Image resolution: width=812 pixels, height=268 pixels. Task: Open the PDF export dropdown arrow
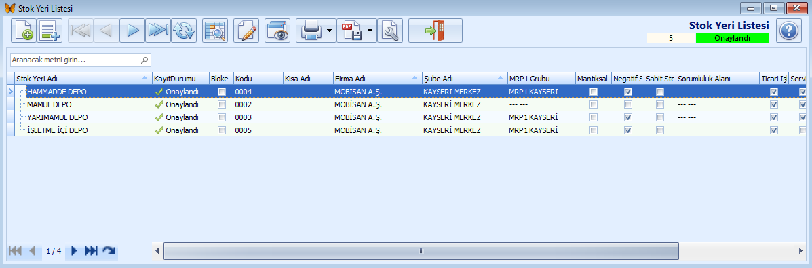click(x=370, y=31)
